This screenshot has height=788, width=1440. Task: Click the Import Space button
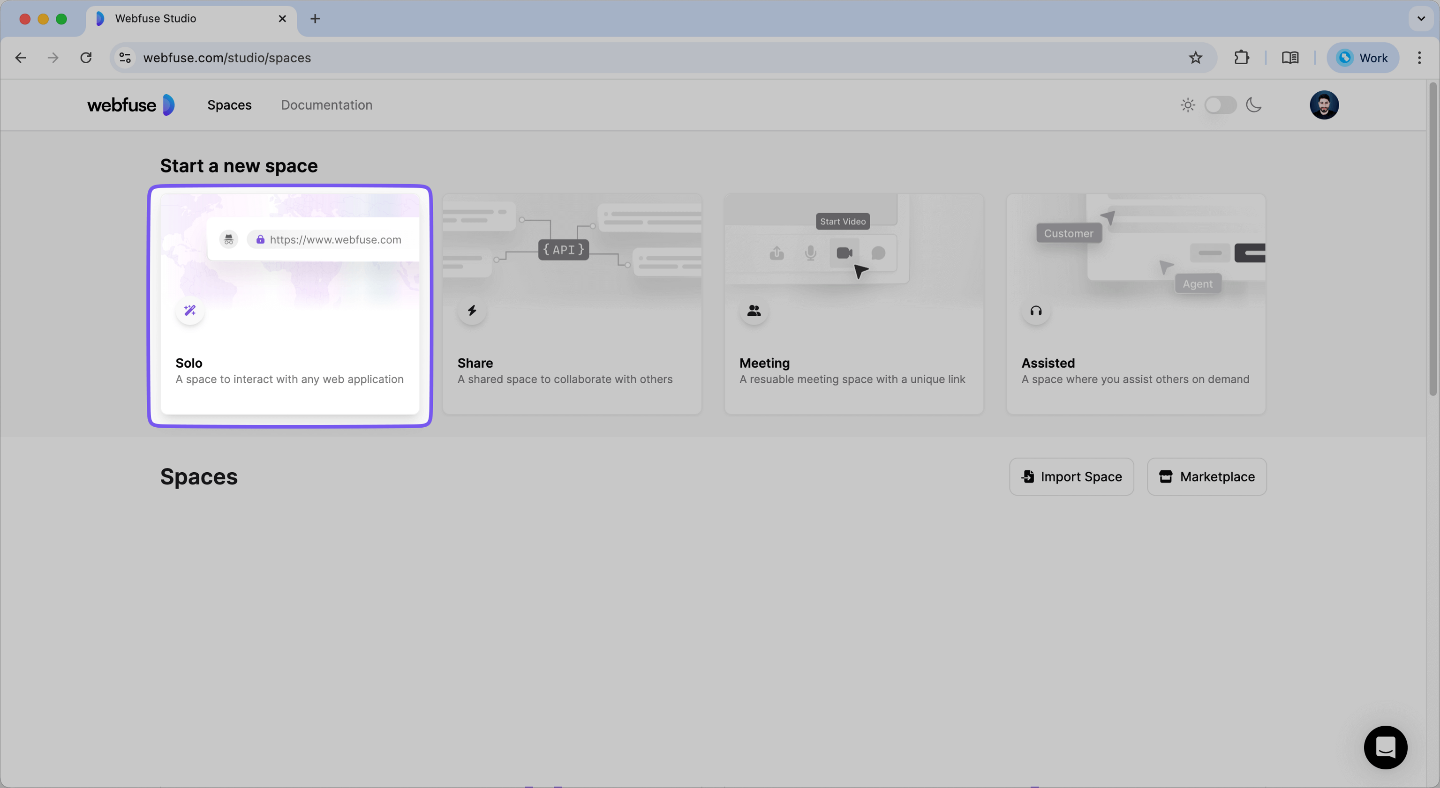point(1071,476)
